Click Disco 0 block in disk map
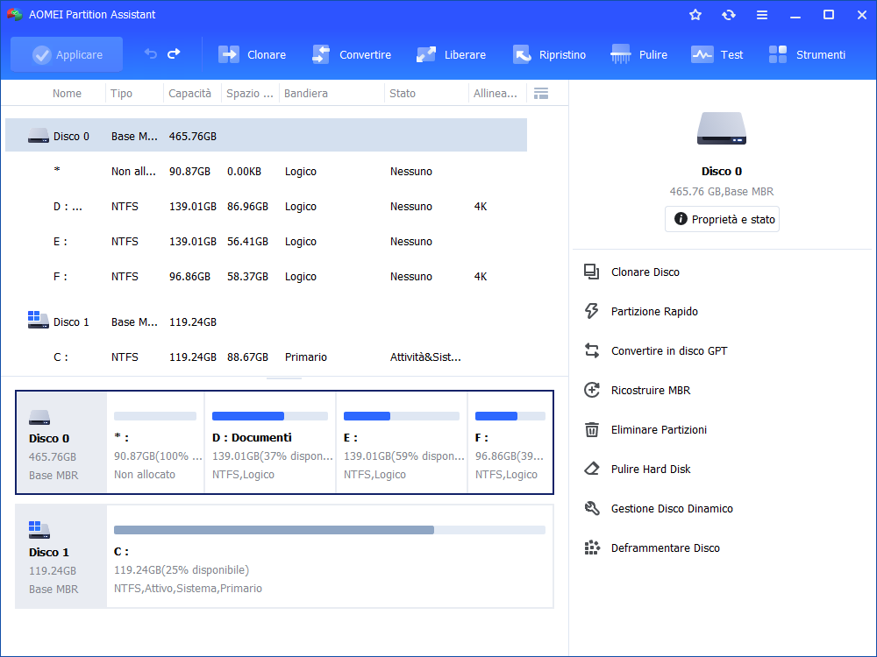Screen dimensions: 877x657 click(x=61, y=442)
